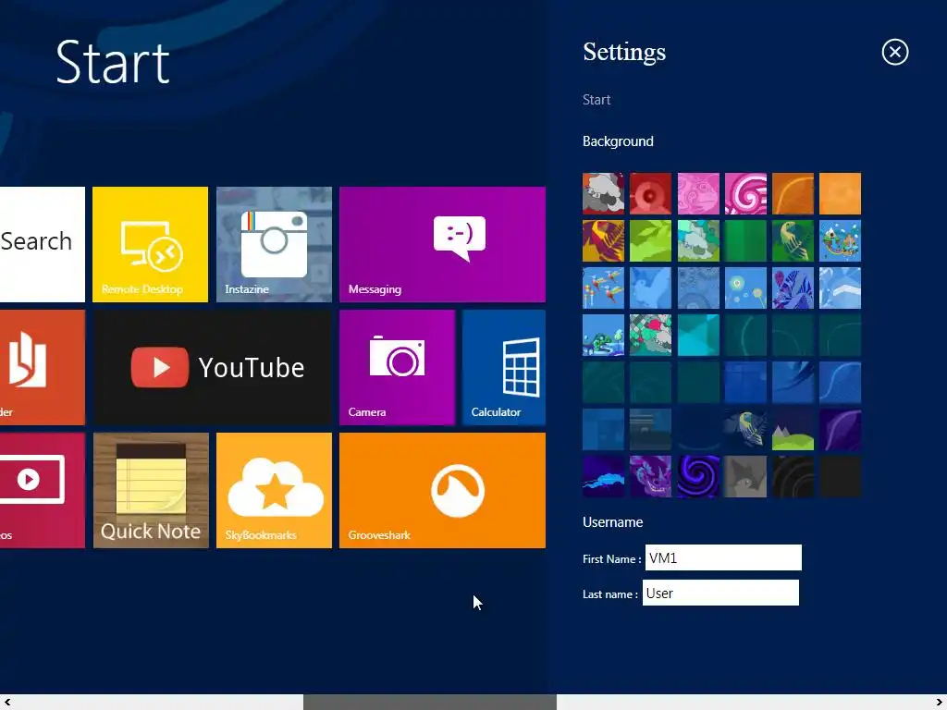Select the purple dragon background
Viewport: 947px width, 710px height.
pos(650,476)
